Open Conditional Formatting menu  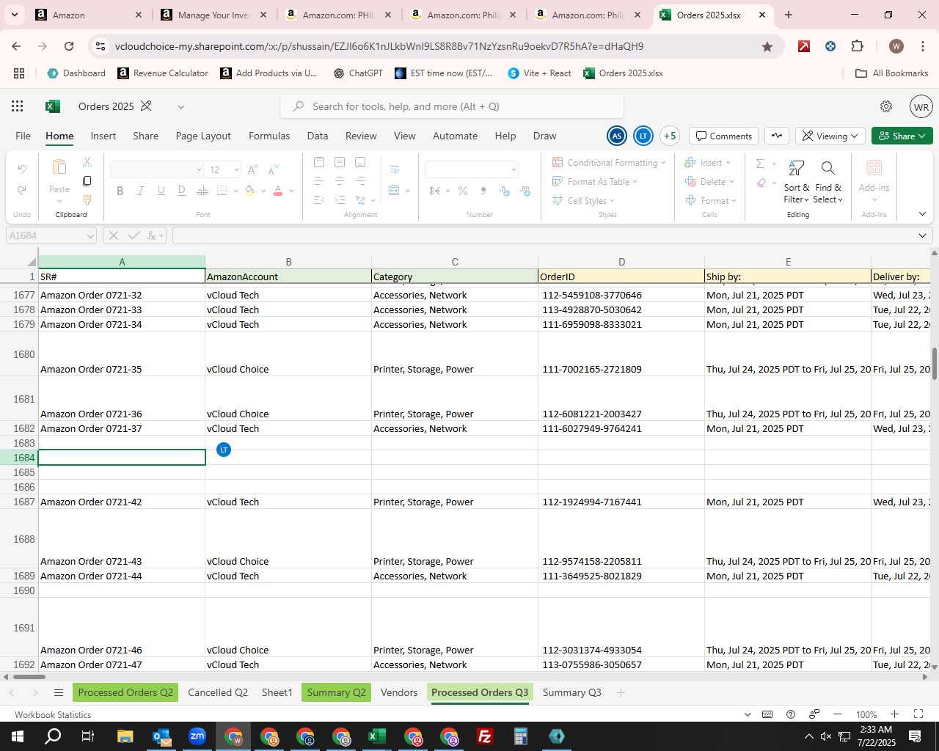point(609,163)
